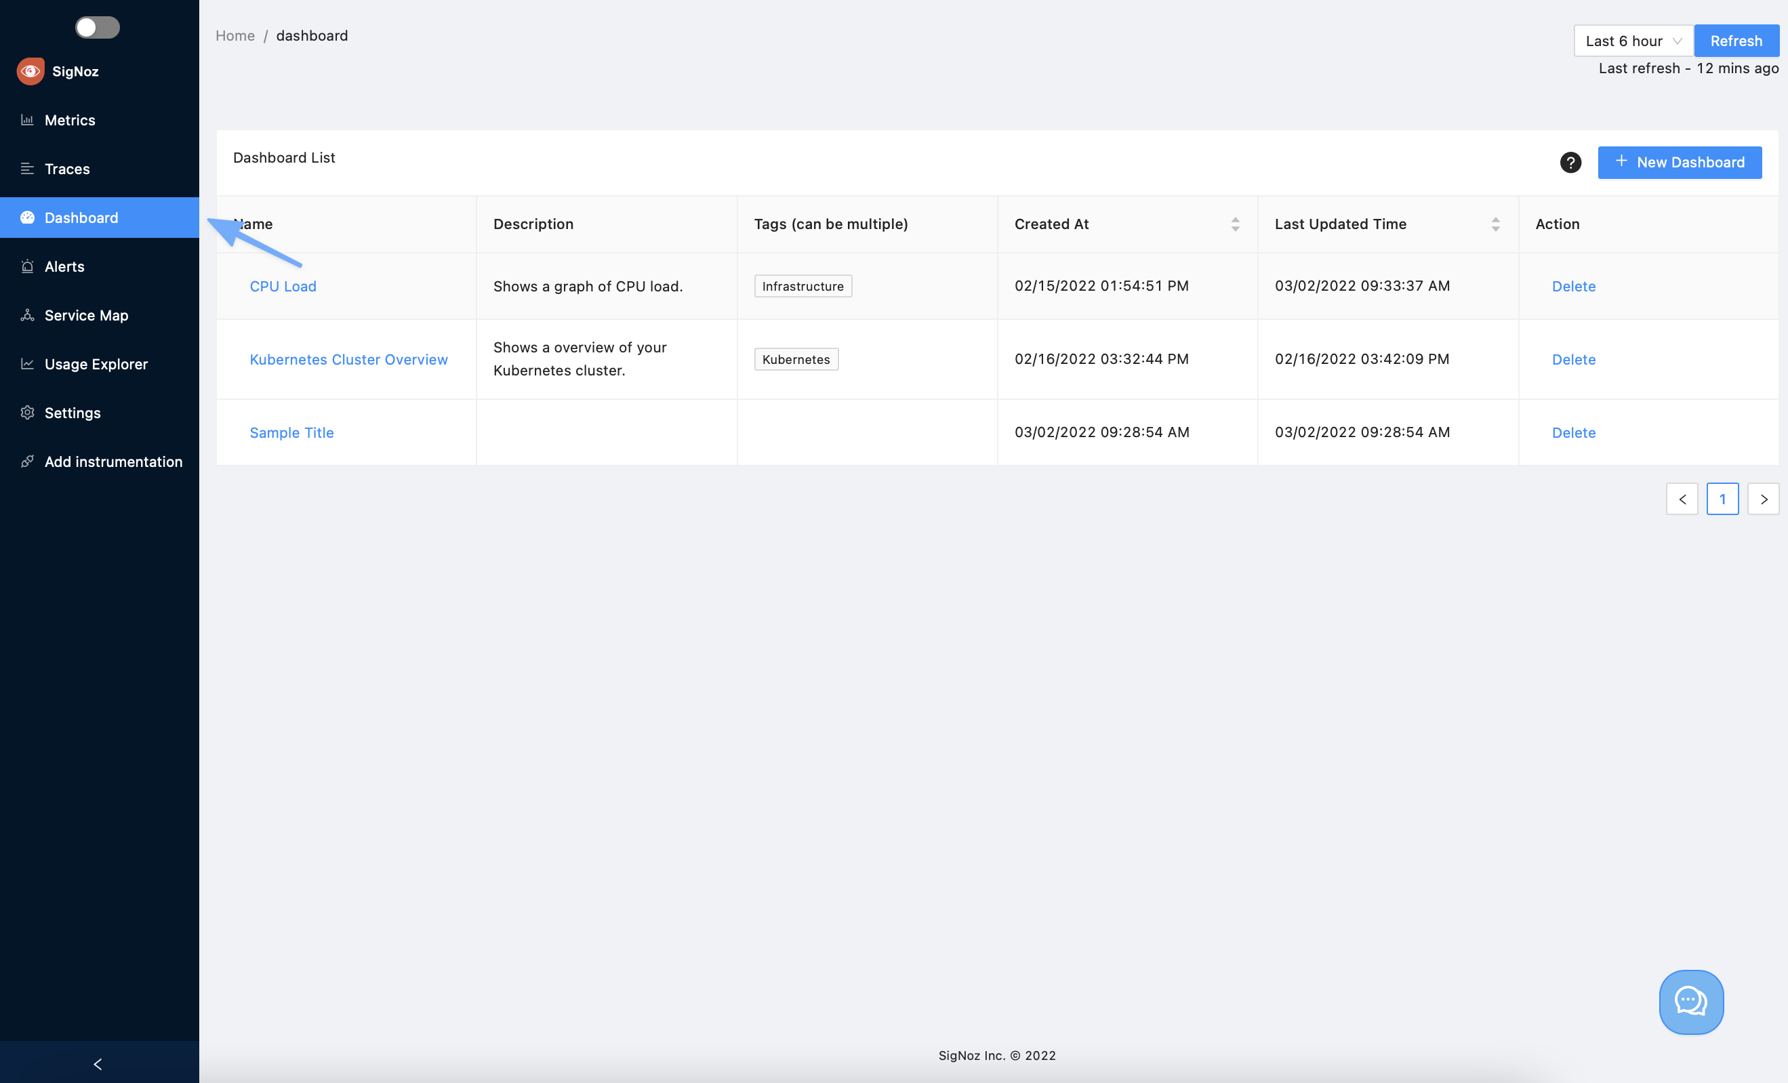Screen dimensions: 1788x1083
Task: Click created date 02/16/2022 03:32:44 PM
Action: coord(1101,359)
